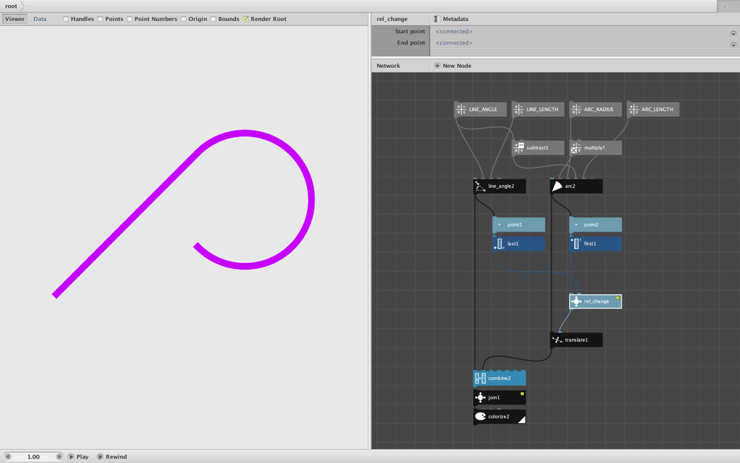
Task: Open the End point dropdown arrow
Action: (733, 44)
